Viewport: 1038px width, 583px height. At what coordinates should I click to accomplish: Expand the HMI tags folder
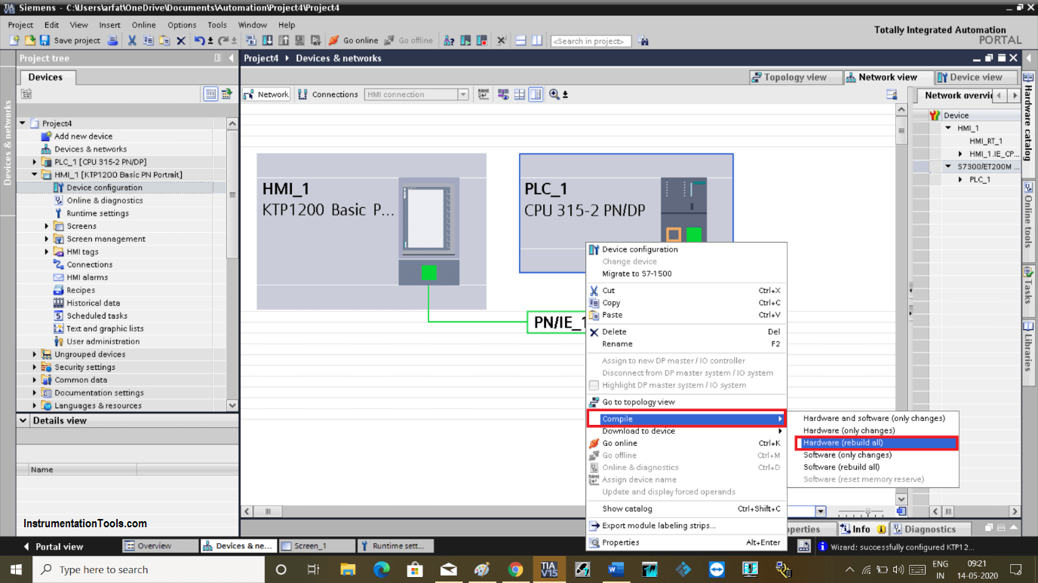[x=47, y=252]
